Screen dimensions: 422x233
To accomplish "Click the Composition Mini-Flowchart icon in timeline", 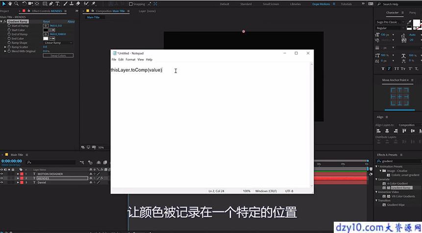I will coord(82,162).
